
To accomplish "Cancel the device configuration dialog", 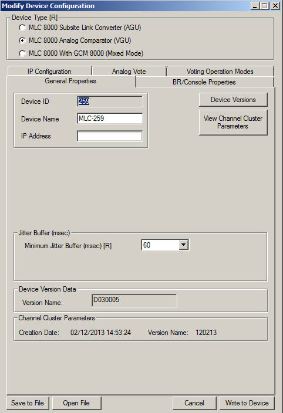I will (194, 403).
